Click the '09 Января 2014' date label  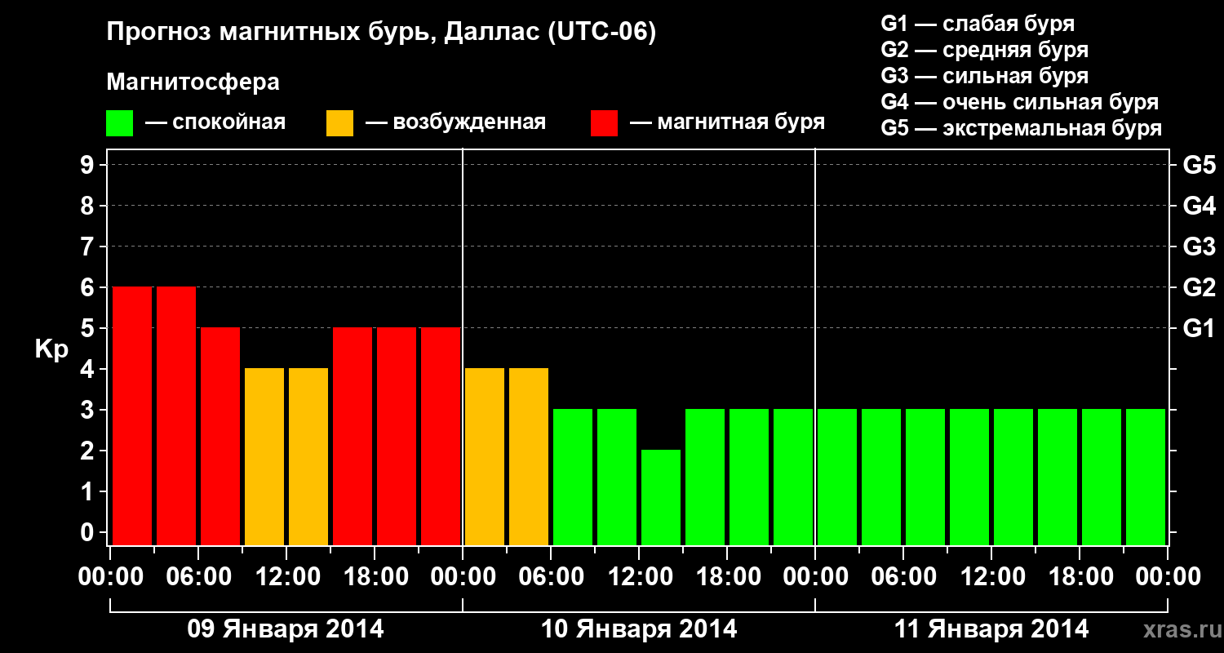click(285, 629)
